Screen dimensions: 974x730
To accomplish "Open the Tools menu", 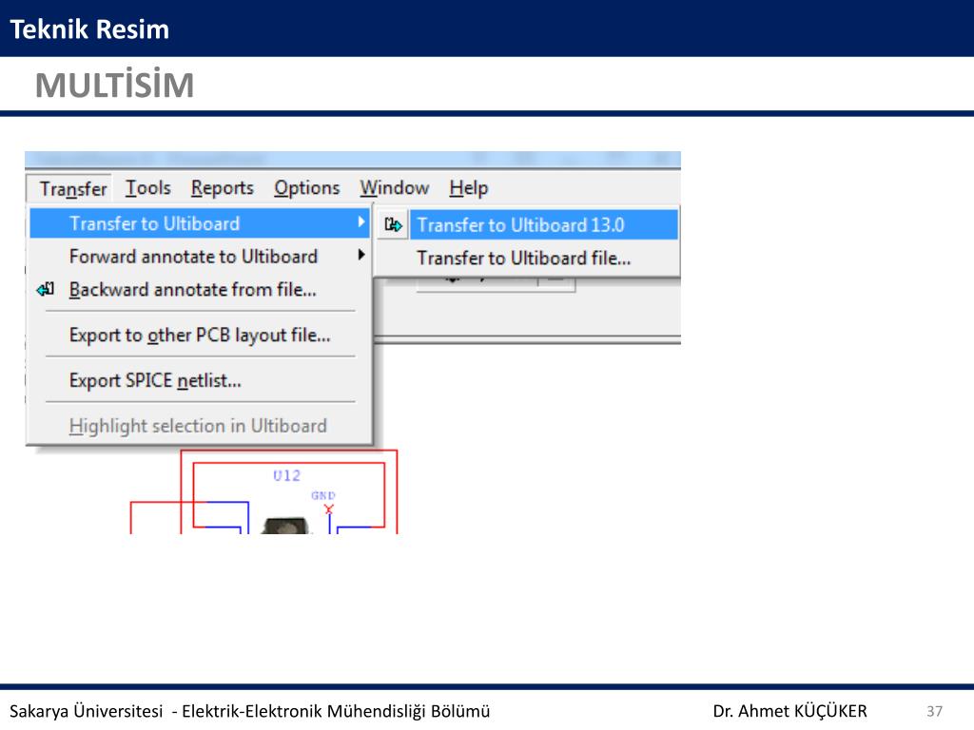I will 147,188.
